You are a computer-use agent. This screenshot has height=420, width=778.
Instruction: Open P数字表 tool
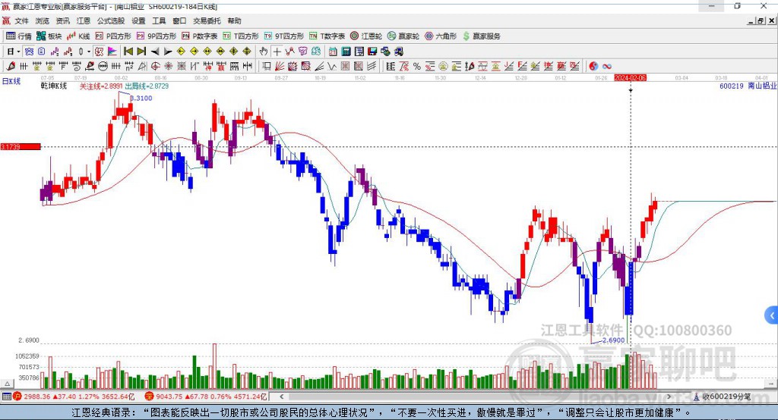(200, 36)
